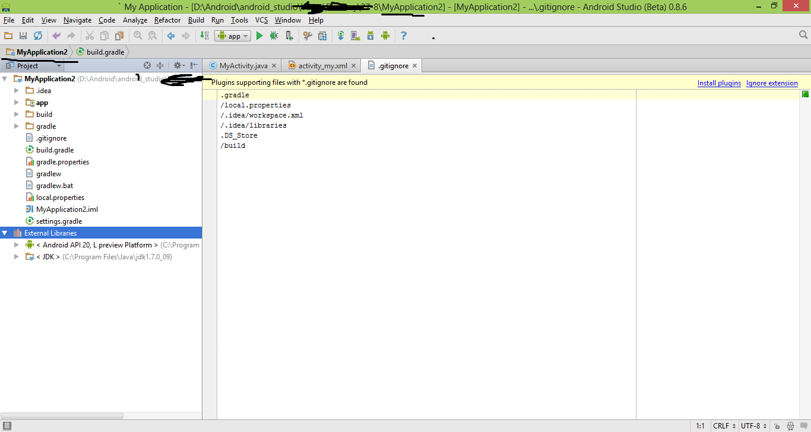Expand the app folder in the Project tree
This screenshot has height=432, width=811.
[x=17, y=102]
